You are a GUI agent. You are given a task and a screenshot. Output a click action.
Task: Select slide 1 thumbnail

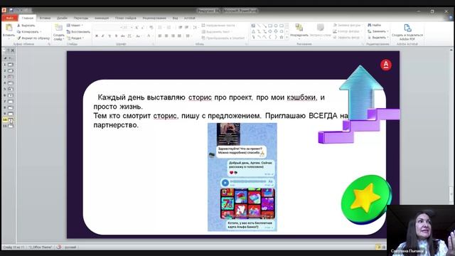[11, 65]
